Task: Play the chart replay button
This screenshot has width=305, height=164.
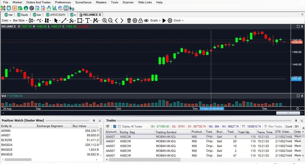Action: tap(164, 20)
